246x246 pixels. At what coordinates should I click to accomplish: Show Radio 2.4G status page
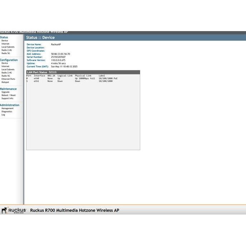click(x=6, y=50)
